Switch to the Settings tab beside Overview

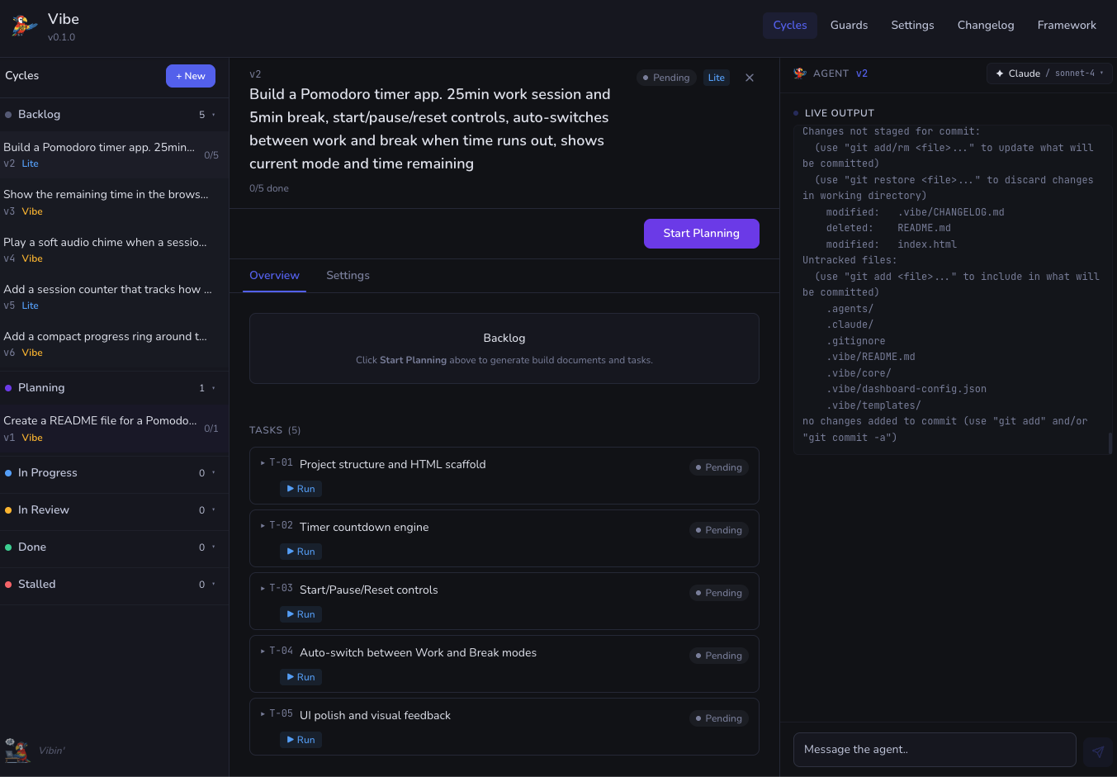[348, 276]
